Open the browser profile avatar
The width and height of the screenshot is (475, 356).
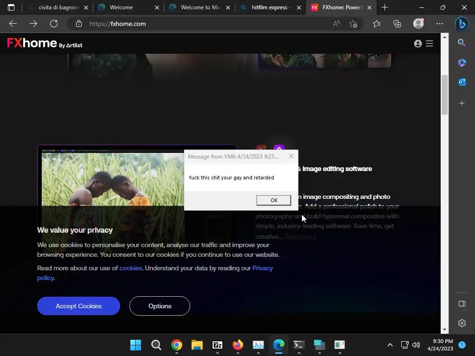[418, 24]
